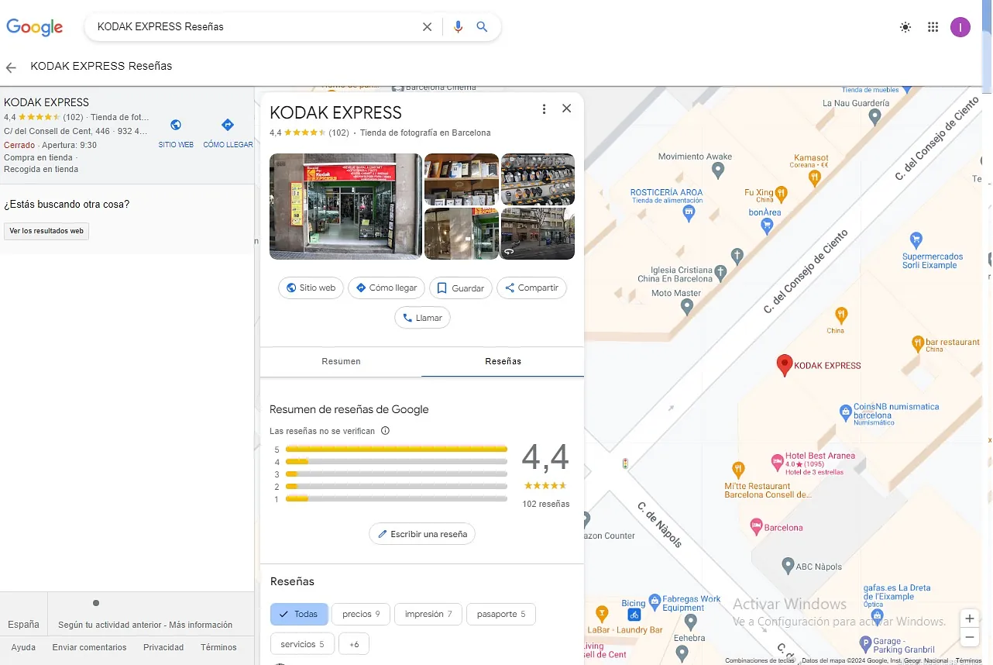Click the Google logo
The width and height of the screenshot is (993, 665).
[35, 27]
